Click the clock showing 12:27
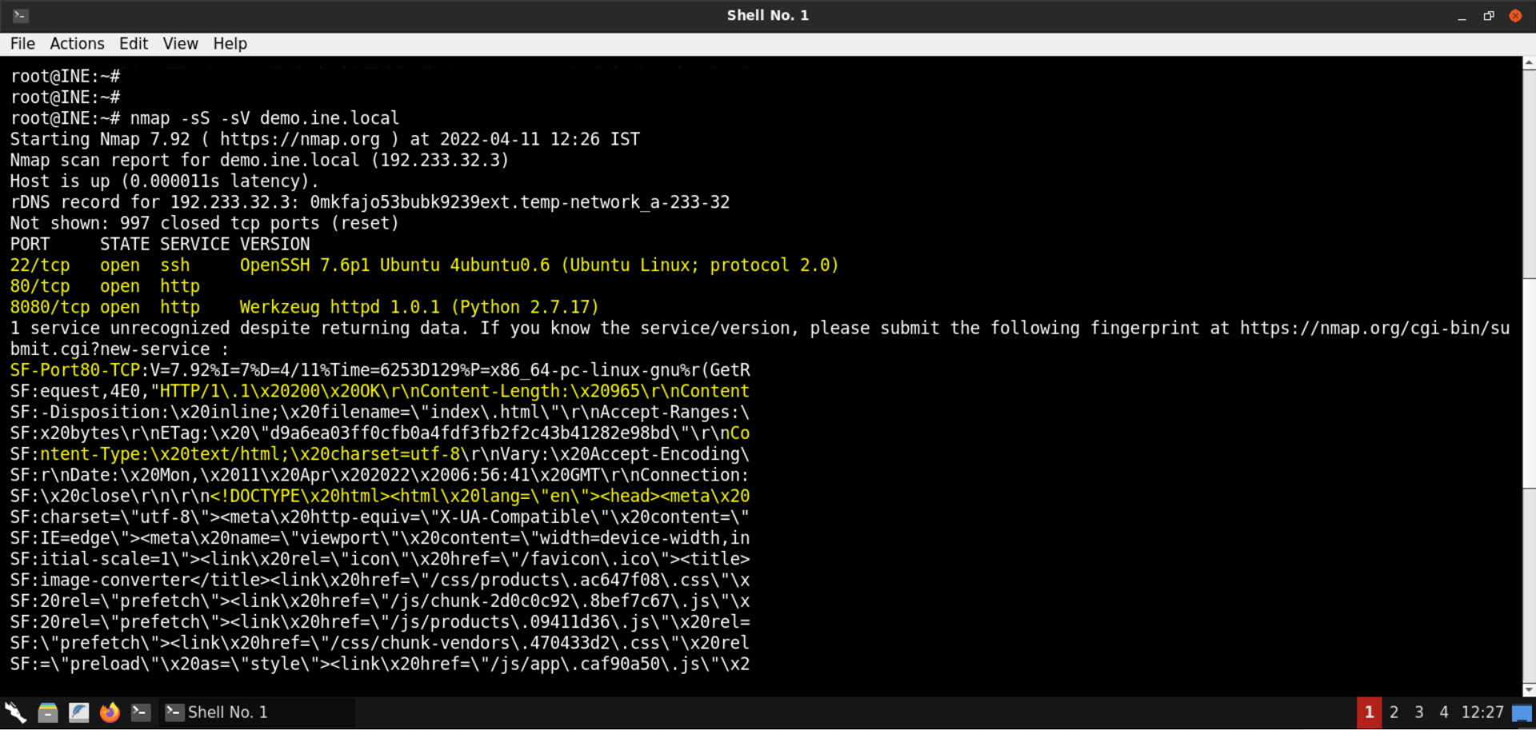The image size is (1536, 730). coord(1482,712)
